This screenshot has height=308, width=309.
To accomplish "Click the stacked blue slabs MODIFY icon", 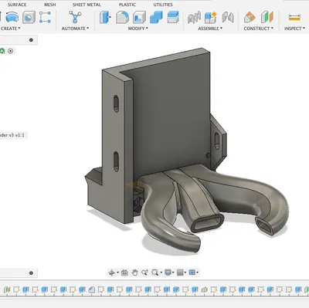I will coord(173,17).
